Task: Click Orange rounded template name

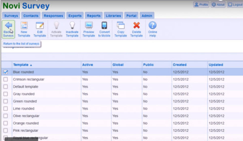Action: (26, 123)
